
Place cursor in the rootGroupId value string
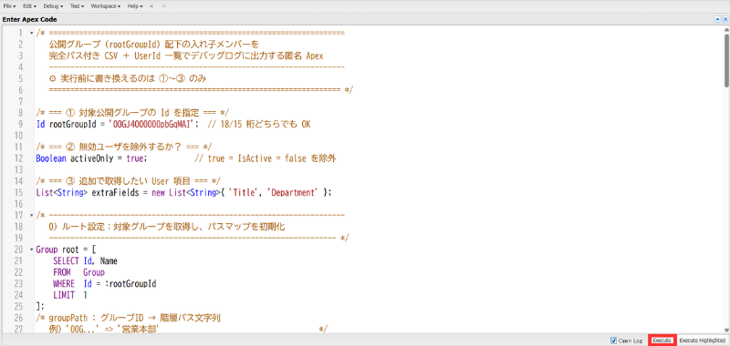153,125
